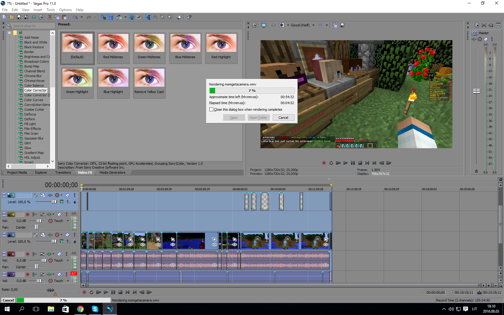Open the Tools menu

(x=51, y=10)
